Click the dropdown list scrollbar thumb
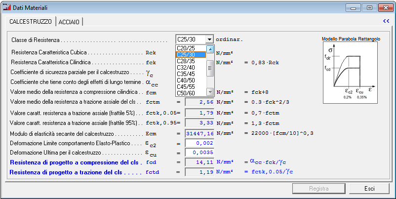 point(210,68)
